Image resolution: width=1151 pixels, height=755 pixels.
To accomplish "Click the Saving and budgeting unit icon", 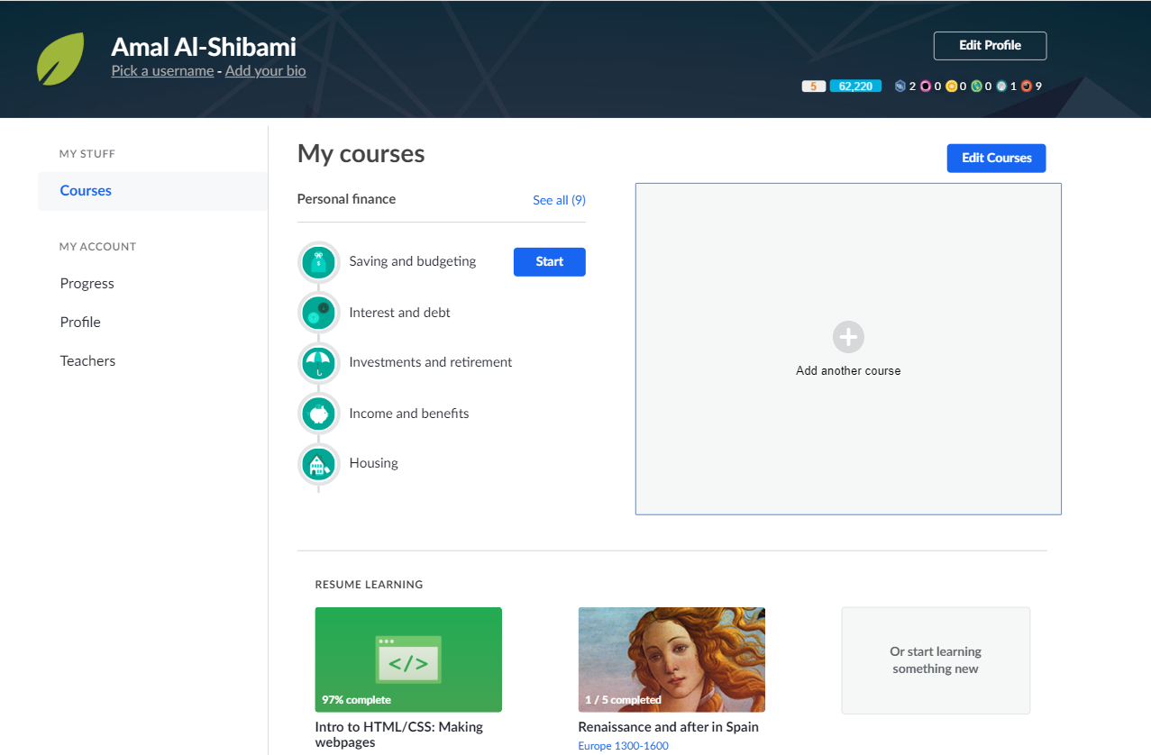I will 318,262.
